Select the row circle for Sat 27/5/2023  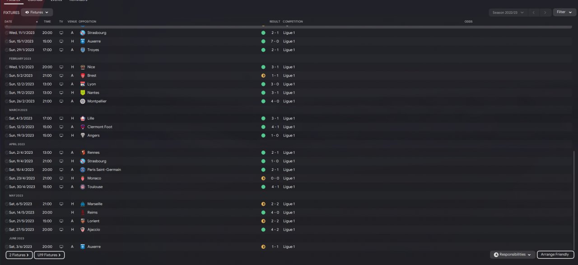coord(6,230)
